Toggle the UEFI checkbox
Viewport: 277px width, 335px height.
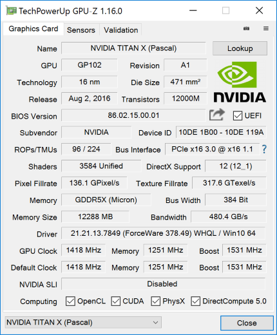click(238, 116)
